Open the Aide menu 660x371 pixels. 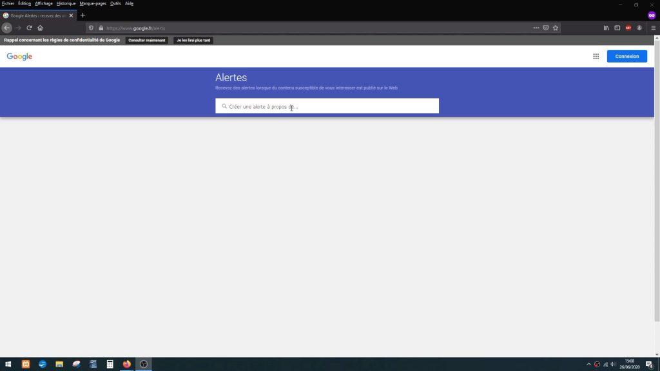pyautogui.click(x=129, y=3)
